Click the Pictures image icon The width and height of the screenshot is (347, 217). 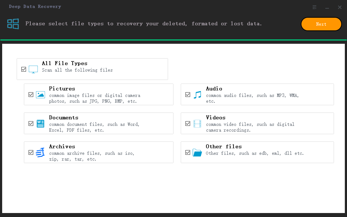[x=40, y=95]
